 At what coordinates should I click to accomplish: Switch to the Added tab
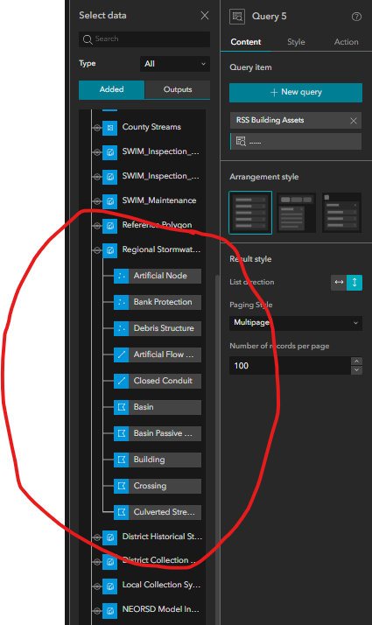(x=112, y=89)
